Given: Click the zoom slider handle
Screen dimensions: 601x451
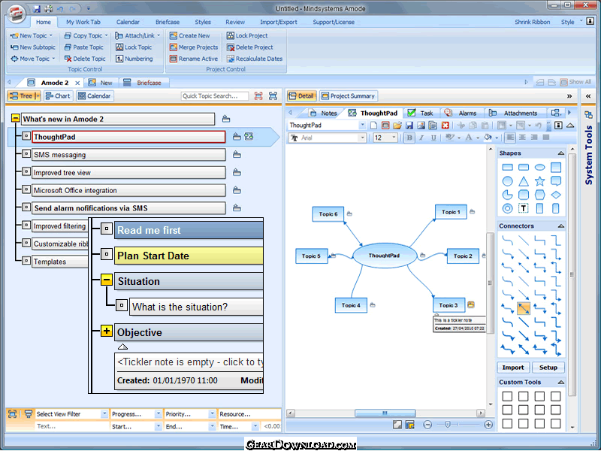Looking at the screenshot, I should 447,425.
